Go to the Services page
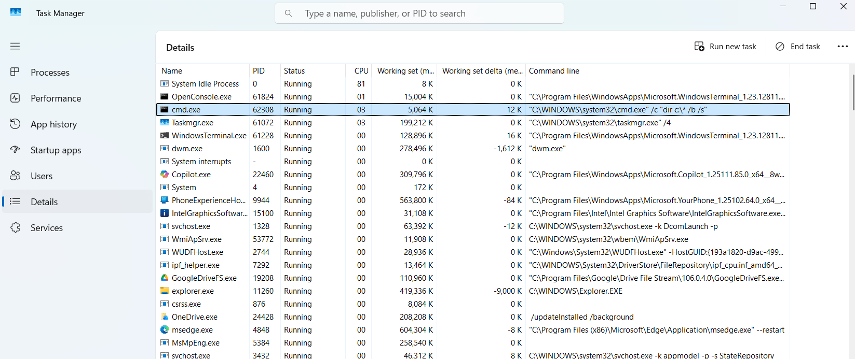The image size is (855, 359). click(x=78, y=227)
